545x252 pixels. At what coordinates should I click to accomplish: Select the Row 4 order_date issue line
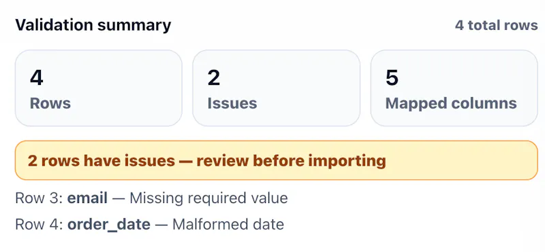tap(149, 225)
